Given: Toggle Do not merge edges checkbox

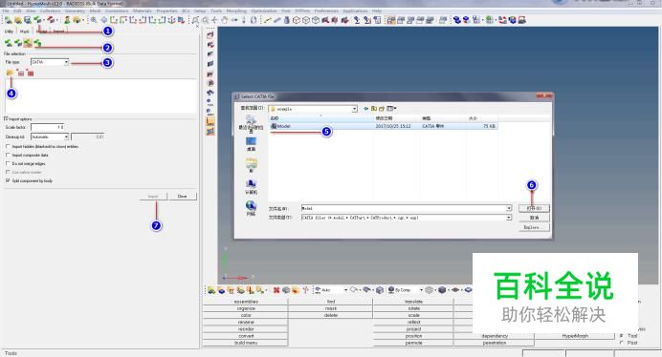Looking at the screenshot, I should [8, 163].
